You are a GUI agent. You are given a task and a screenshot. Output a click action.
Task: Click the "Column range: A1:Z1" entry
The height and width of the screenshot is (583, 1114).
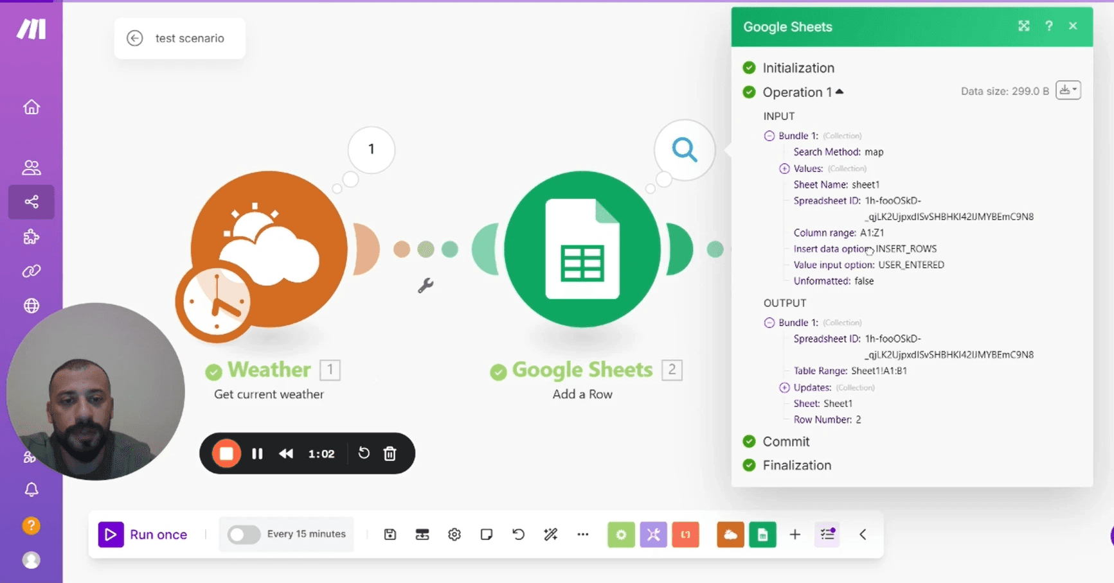839,232
